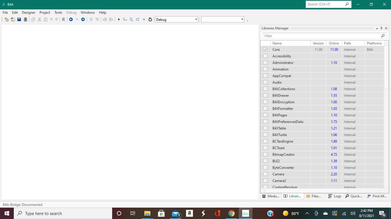The height and width of the screenshot is (219, 391).
Task: Enable the Administrator library checkbox
Action: [265, 63]
